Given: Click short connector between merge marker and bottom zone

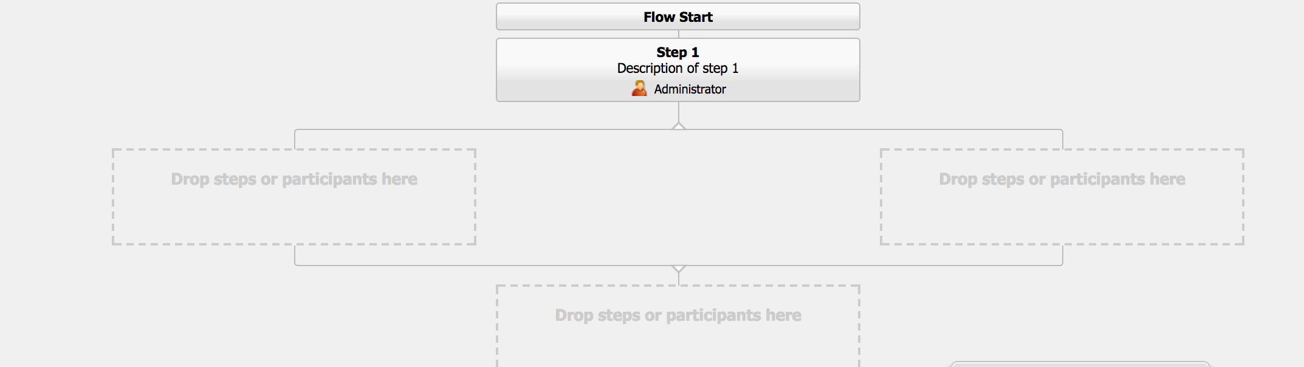Looking at the screenshot, I should tap(679, 278).
